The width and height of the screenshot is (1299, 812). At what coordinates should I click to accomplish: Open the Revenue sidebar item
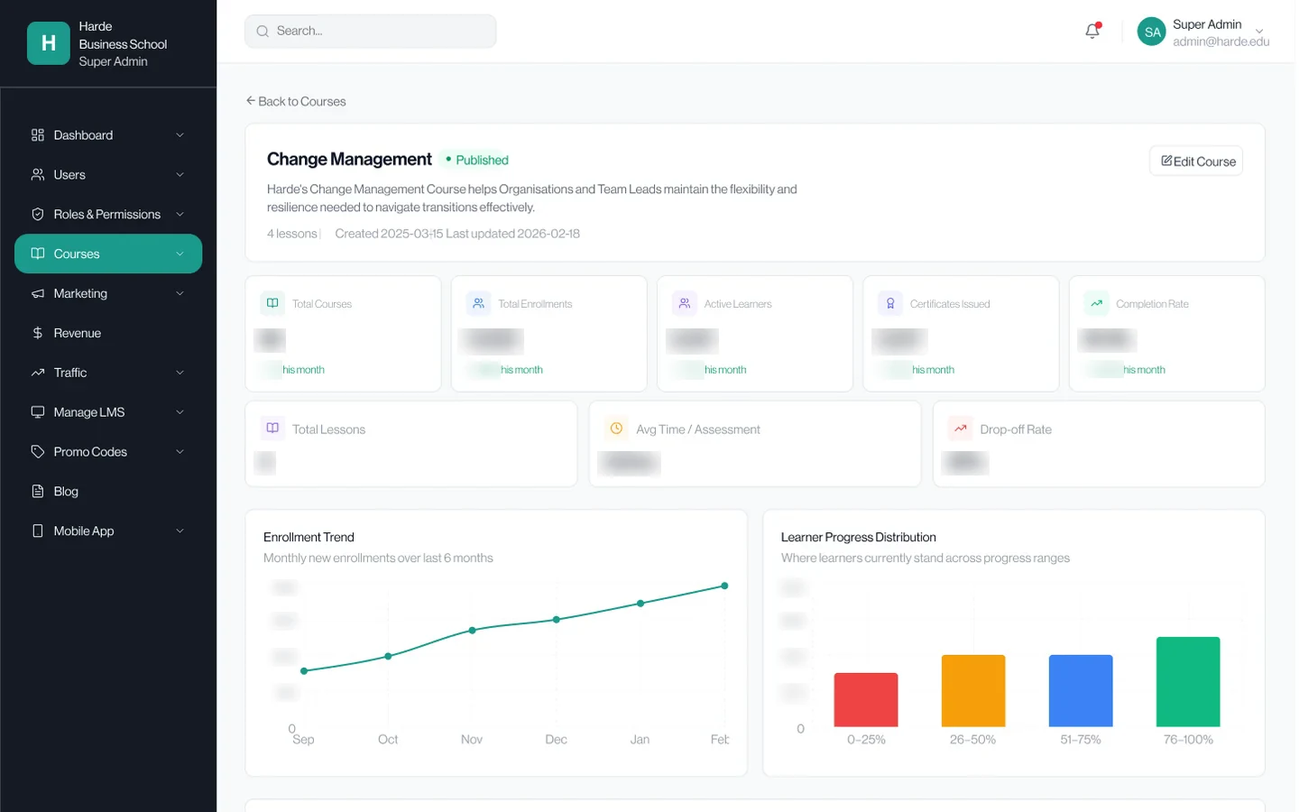pos(108,334)
